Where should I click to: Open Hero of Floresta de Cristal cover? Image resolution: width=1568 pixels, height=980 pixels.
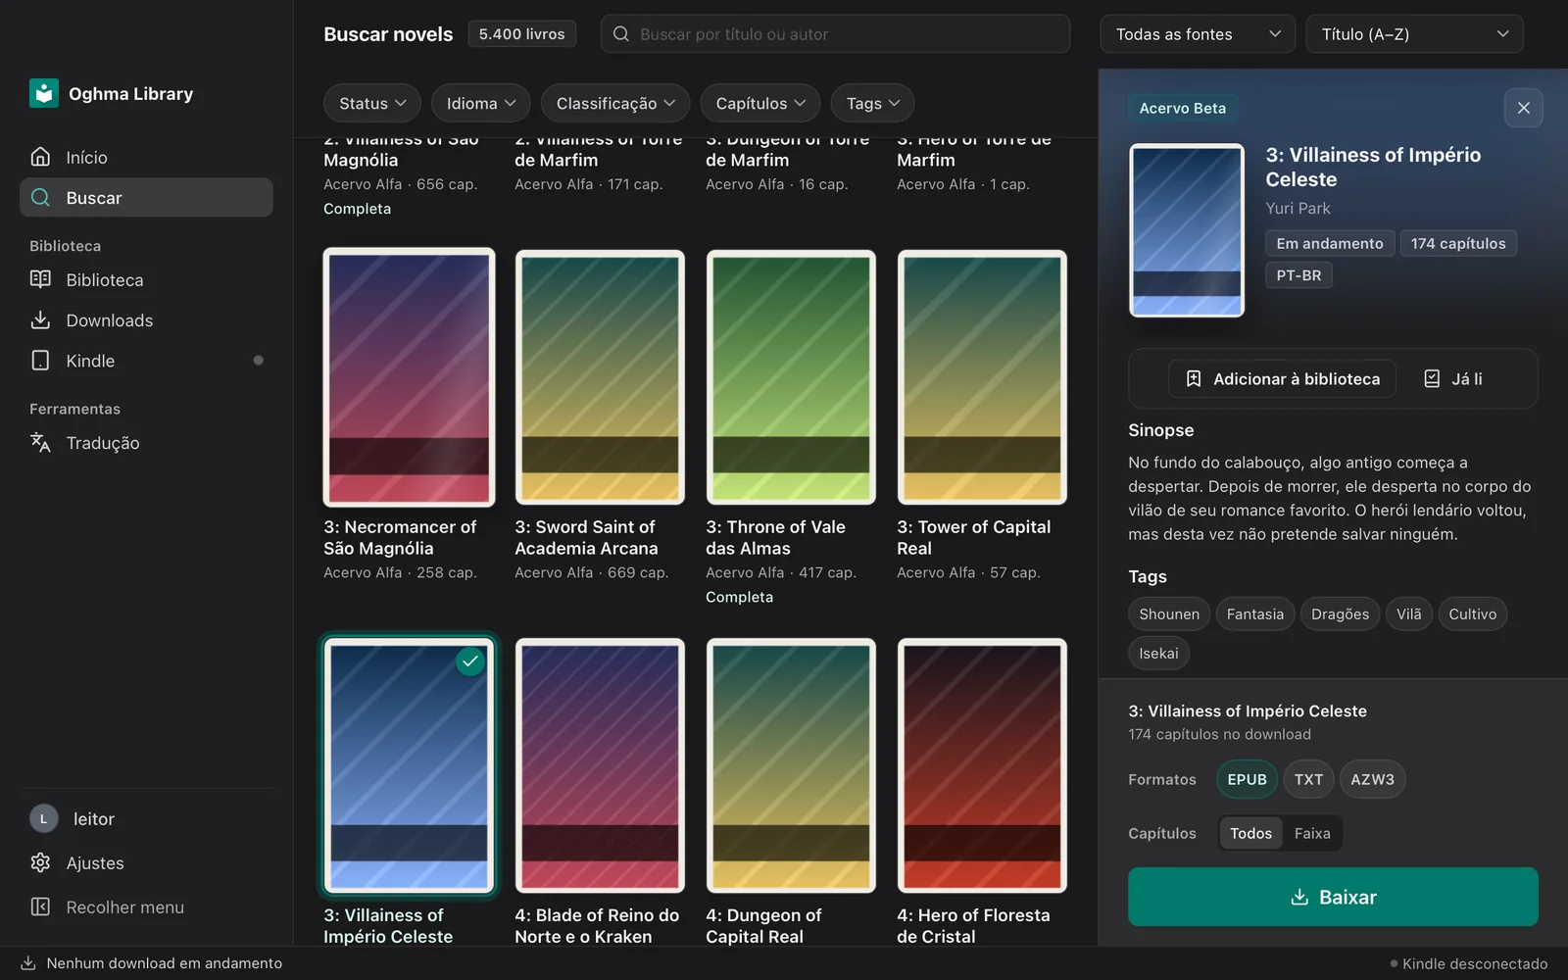pyautogui.click(x=982, y=765)
